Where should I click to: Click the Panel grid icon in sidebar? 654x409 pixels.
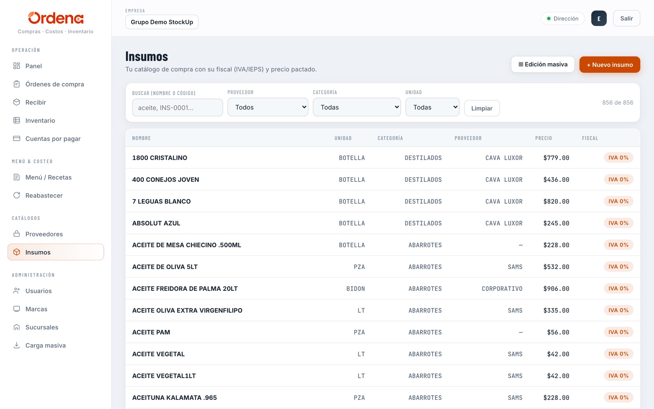click(x=17, y=66)
